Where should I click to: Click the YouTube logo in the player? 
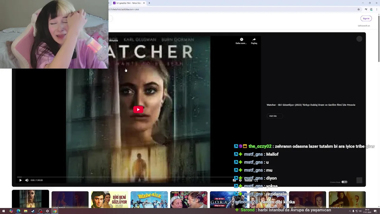[x=248, y=180]
